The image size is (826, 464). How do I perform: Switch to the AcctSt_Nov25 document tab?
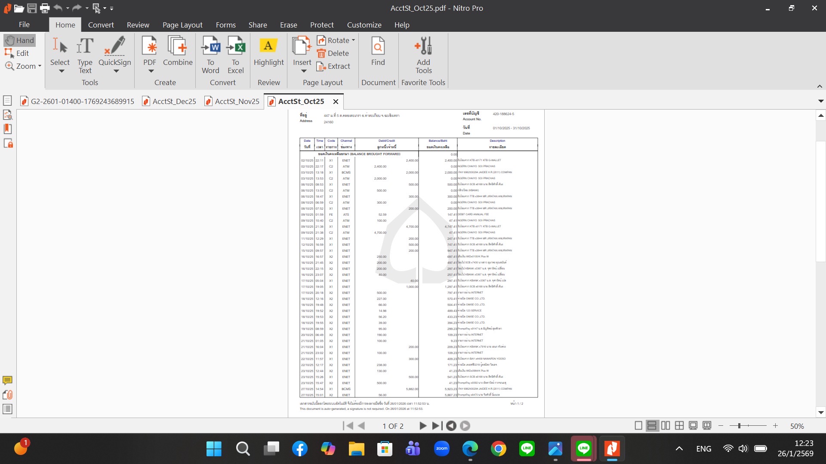click(x=237, y=101)
